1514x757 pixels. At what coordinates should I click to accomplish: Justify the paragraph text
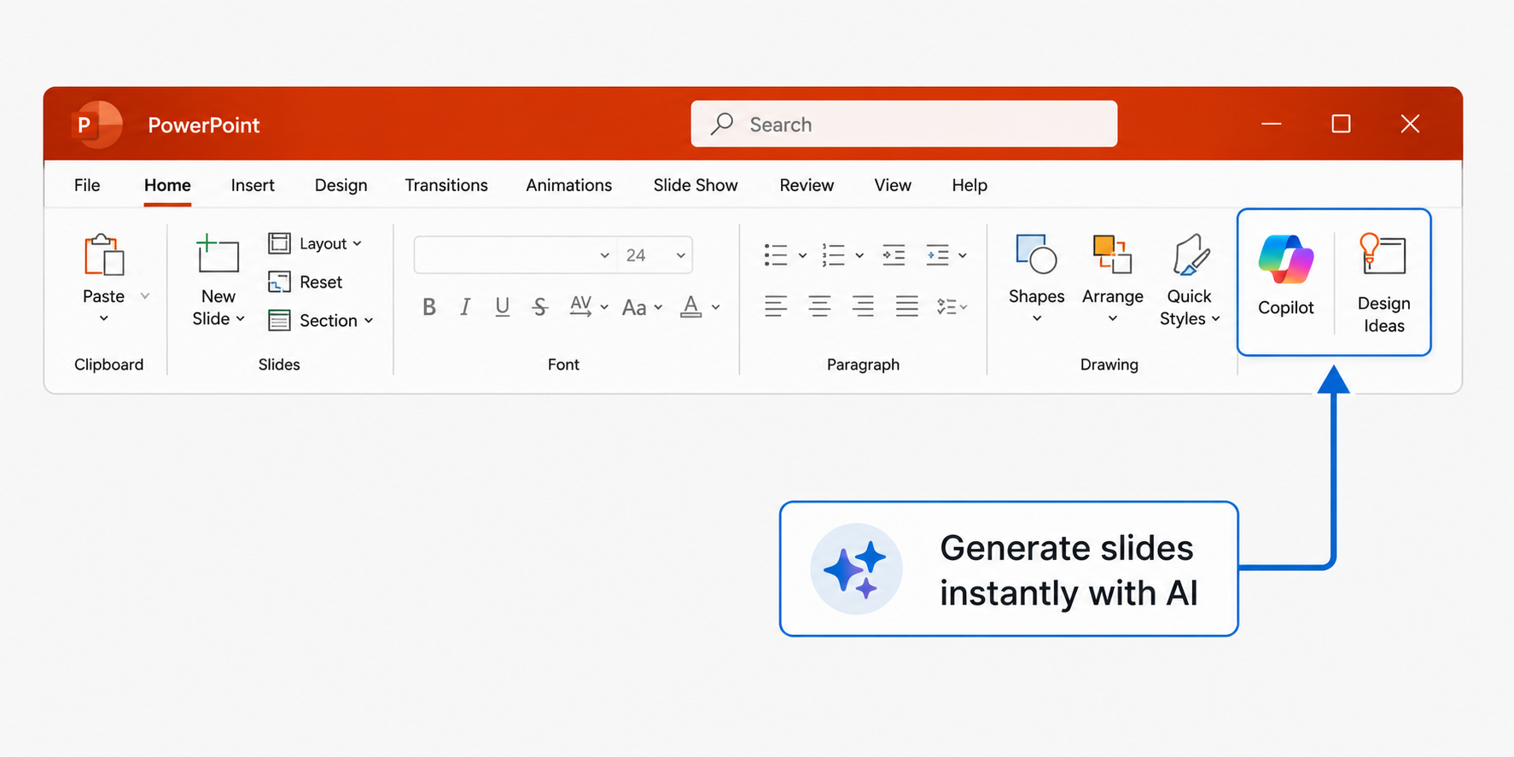click(906, 306)
